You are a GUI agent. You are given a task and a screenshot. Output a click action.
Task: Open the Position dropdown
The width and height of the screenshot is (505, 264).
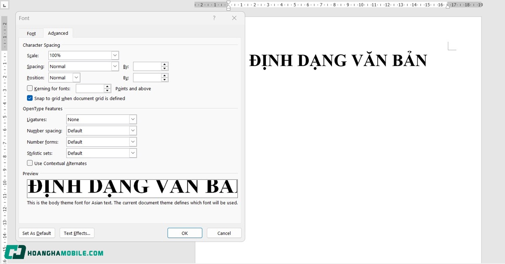coord(76,77)
